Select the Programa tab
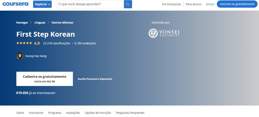Viewport: 259px width, 117px height. point(55,113)
